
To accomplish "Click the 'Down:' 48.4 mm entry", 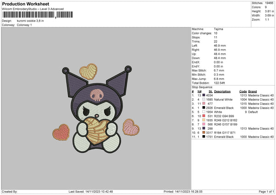I will click(209, 58).
